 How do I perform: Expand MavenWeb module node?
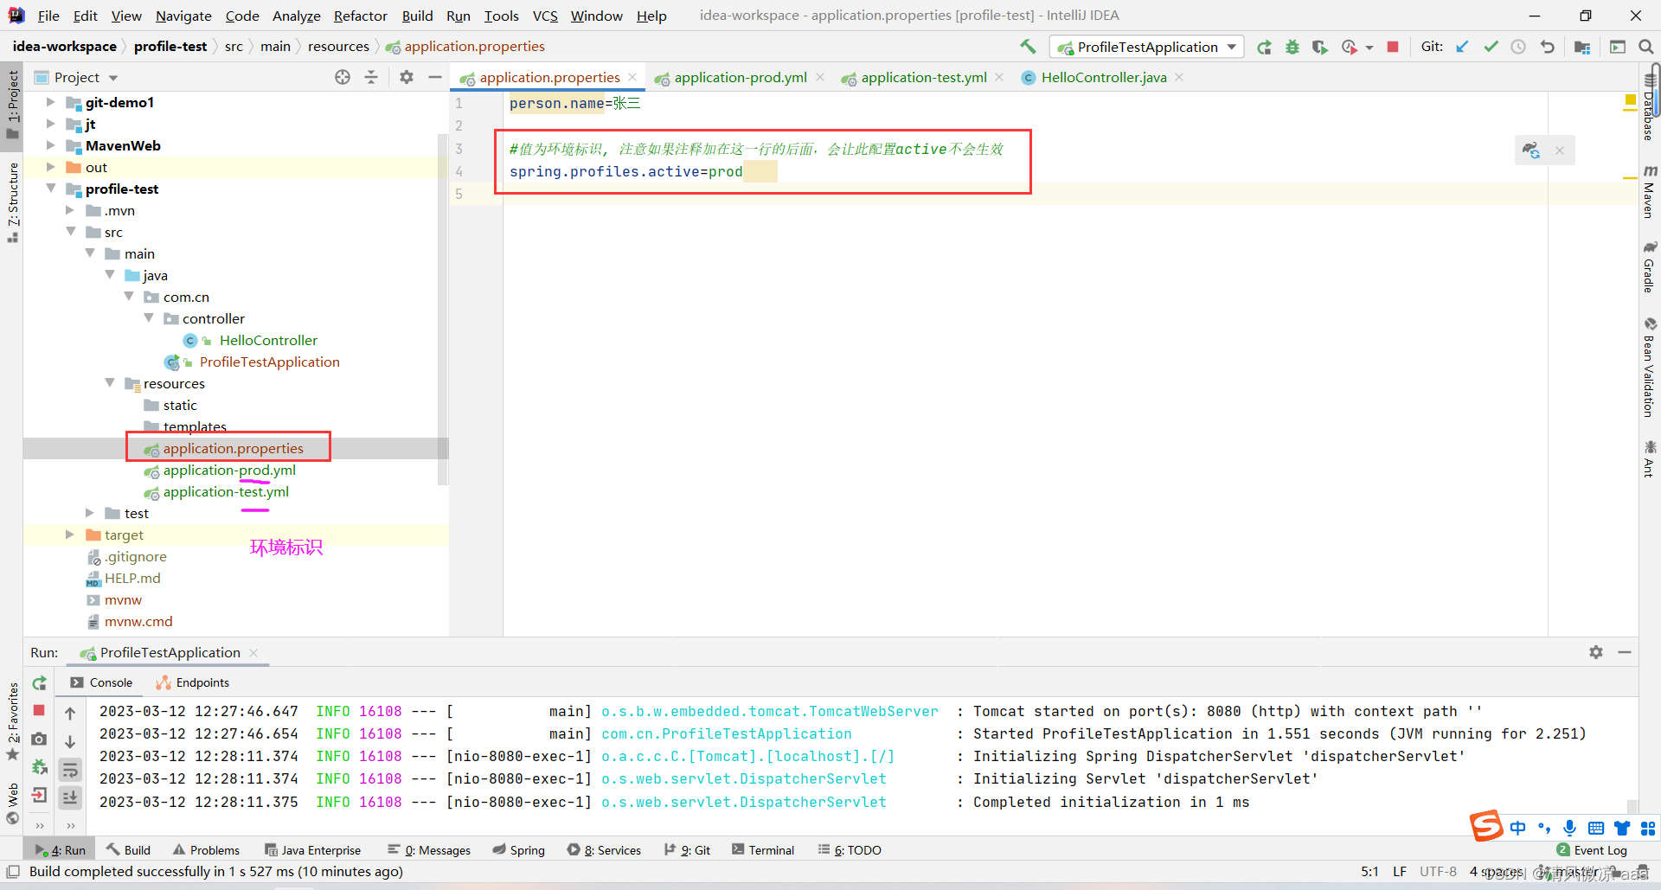click(50, 145)
